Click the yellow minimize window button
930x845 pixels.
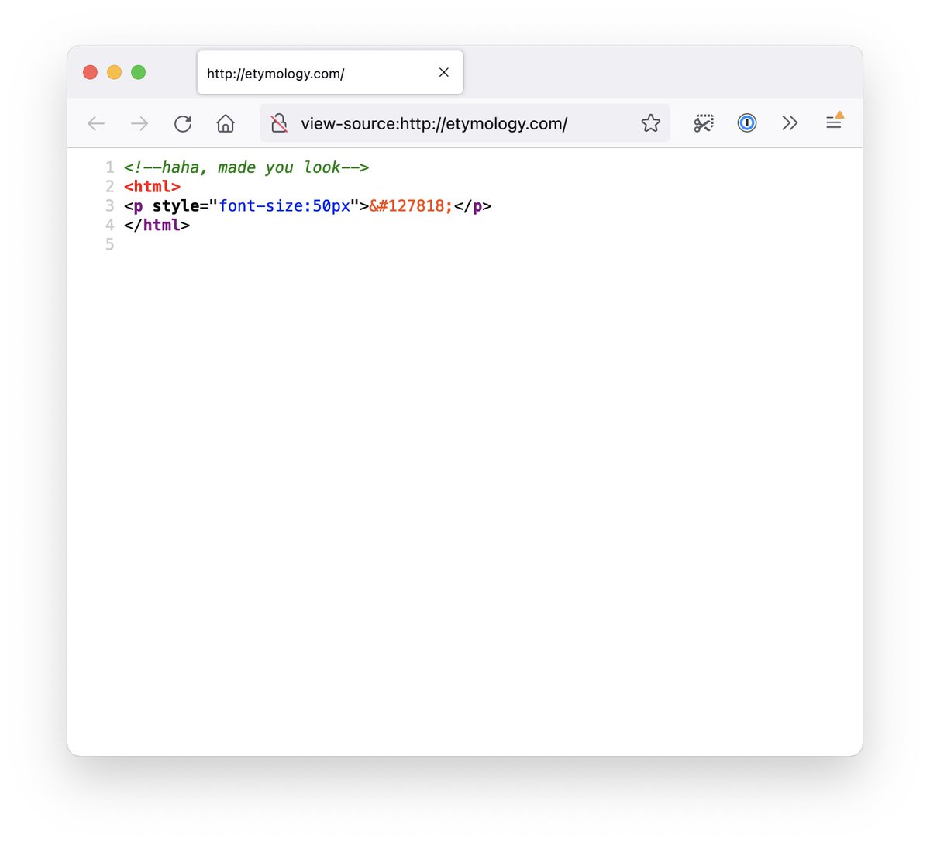[114, 72]
